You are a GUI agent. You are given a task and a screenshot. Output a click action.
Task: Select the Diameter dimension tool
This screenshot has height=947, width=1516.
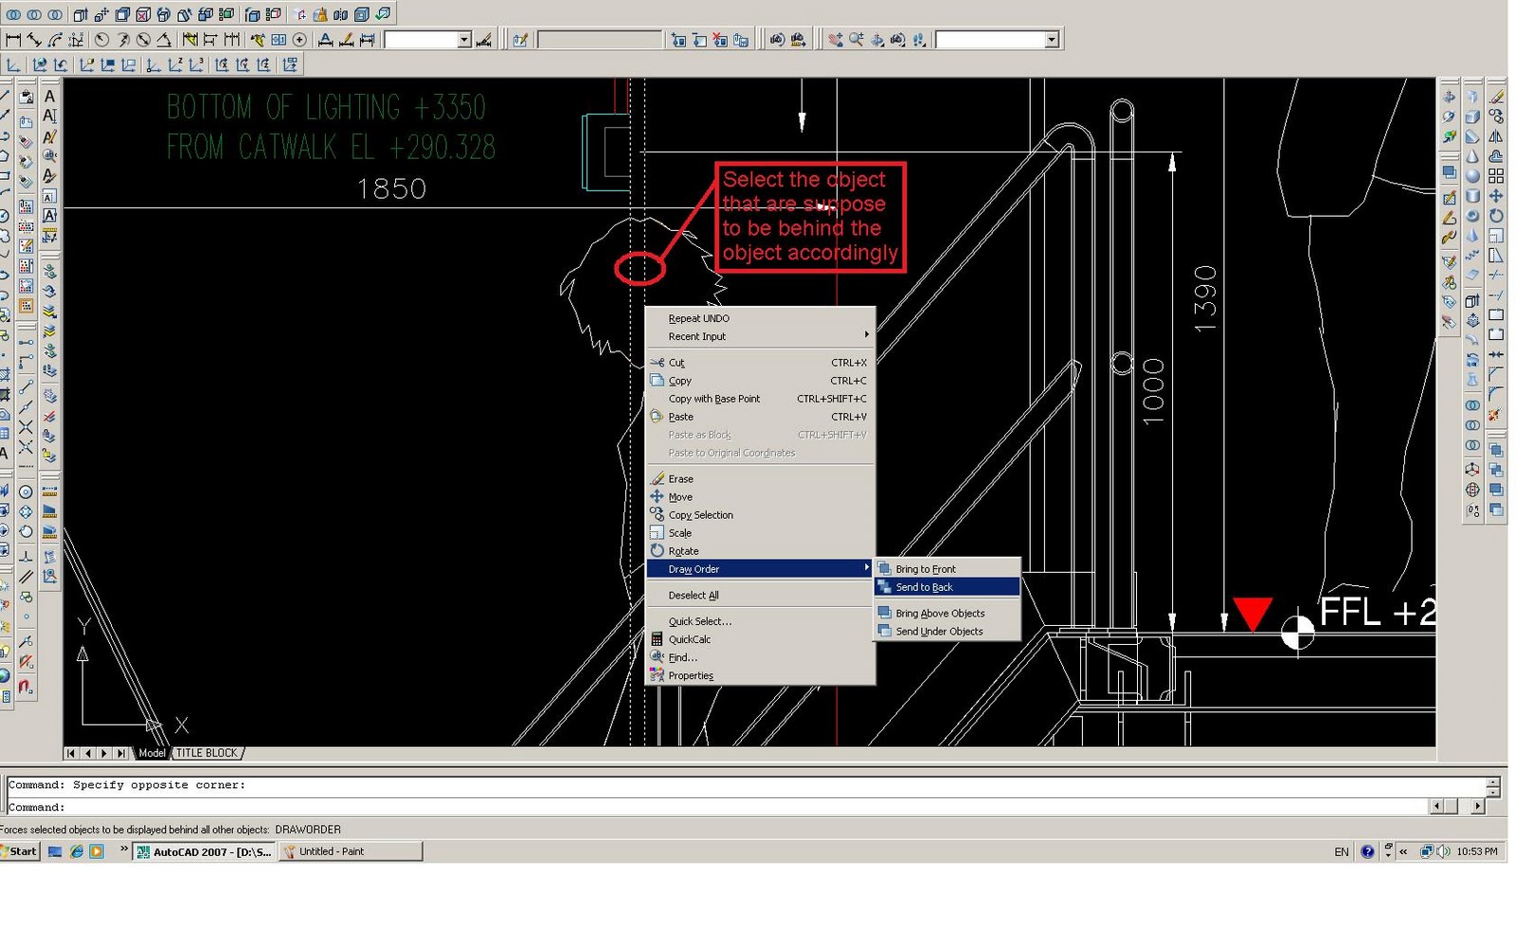[143, 40]
